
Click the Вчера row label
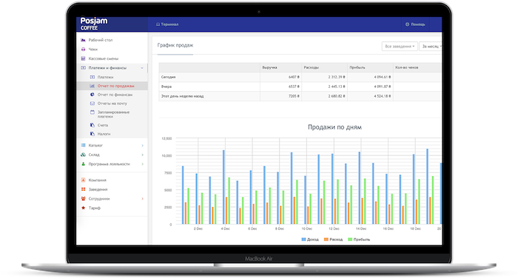coord(166,87)
